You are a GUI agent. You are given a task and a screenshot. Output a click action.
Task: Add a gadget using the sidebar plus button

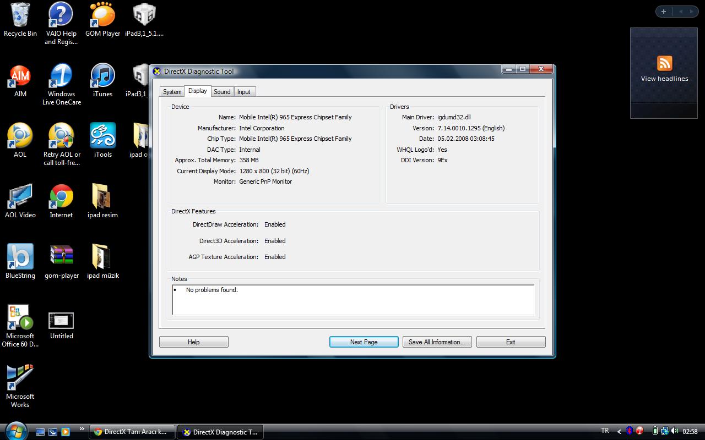click(x=664, y=12)
